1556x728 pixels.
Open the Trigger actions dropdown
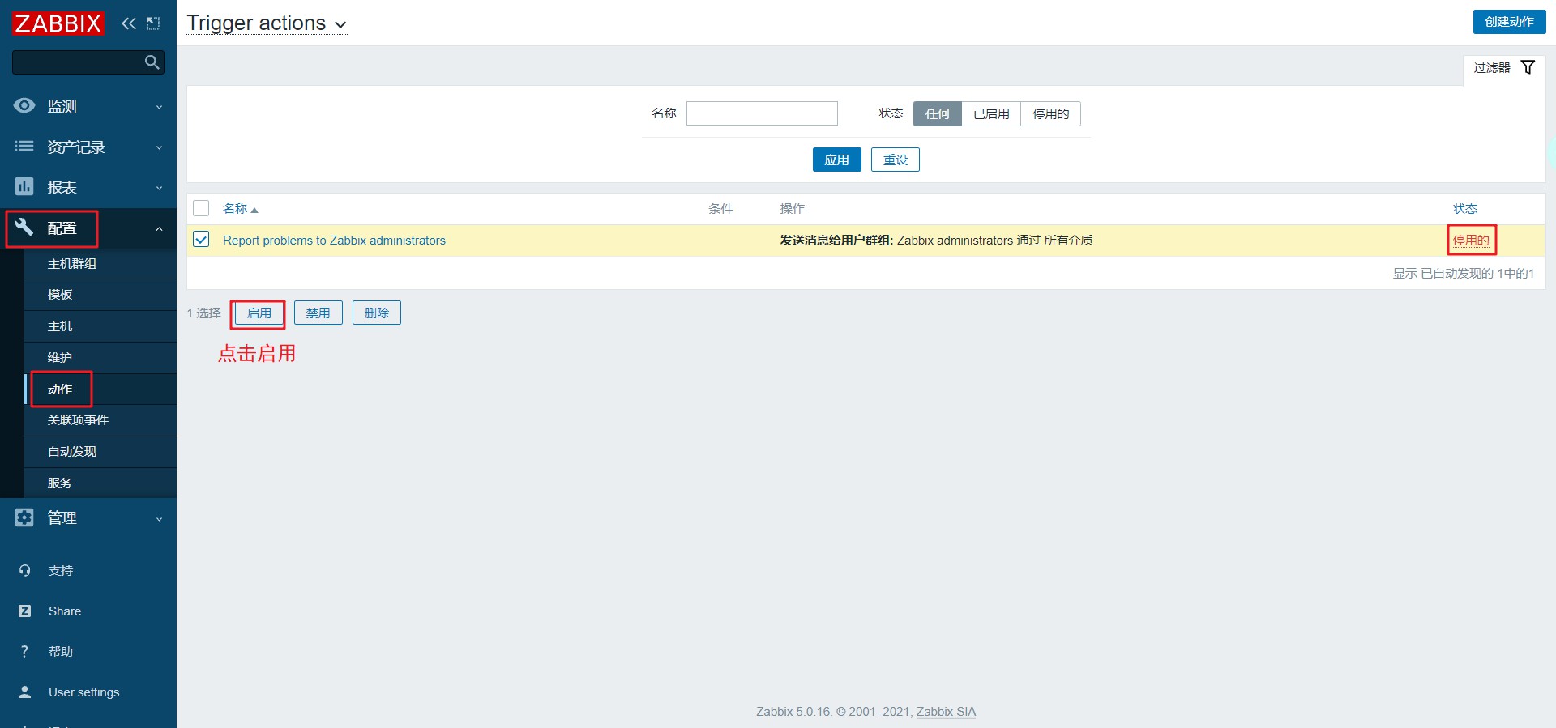pos(267,23)
